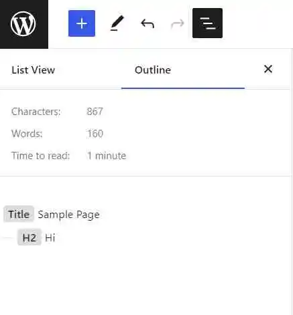The image size is (293, 315).
Task: Click the WordPress logo to view posts
Action: coord(23,24)
